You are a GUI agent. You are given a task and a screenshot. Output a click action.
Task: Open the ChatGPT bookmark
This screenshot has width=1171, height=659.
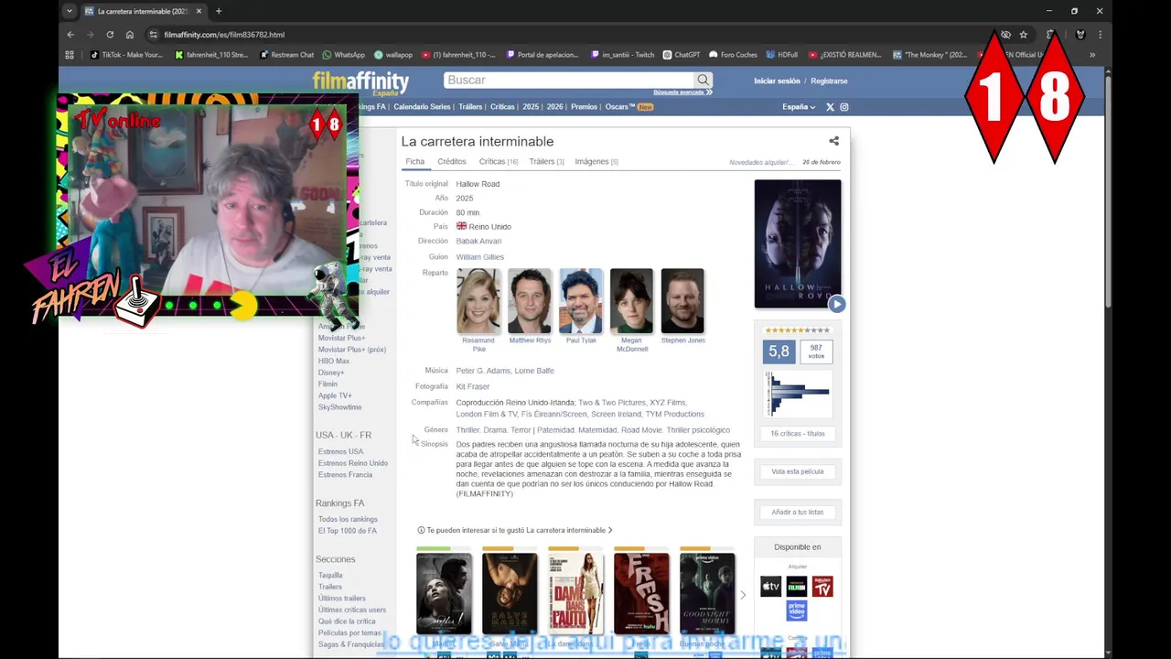click(682, 55)
